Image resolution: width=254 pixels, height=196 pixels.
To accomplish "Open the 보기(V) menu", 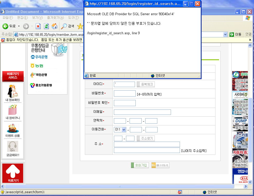I will (38, 18).
